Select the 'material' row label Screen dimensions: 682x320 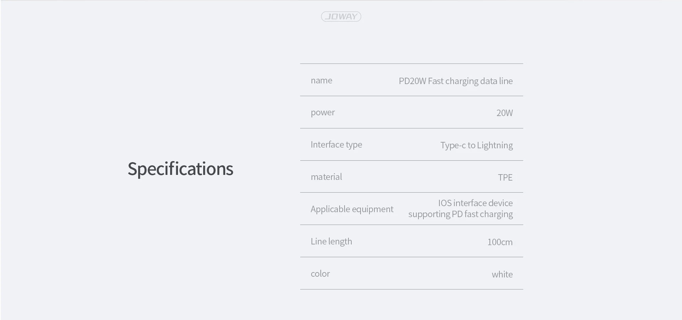[x=326, y=177]
